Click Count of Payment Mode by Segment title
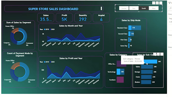This screenshot has width=172, height=97. 20,54
